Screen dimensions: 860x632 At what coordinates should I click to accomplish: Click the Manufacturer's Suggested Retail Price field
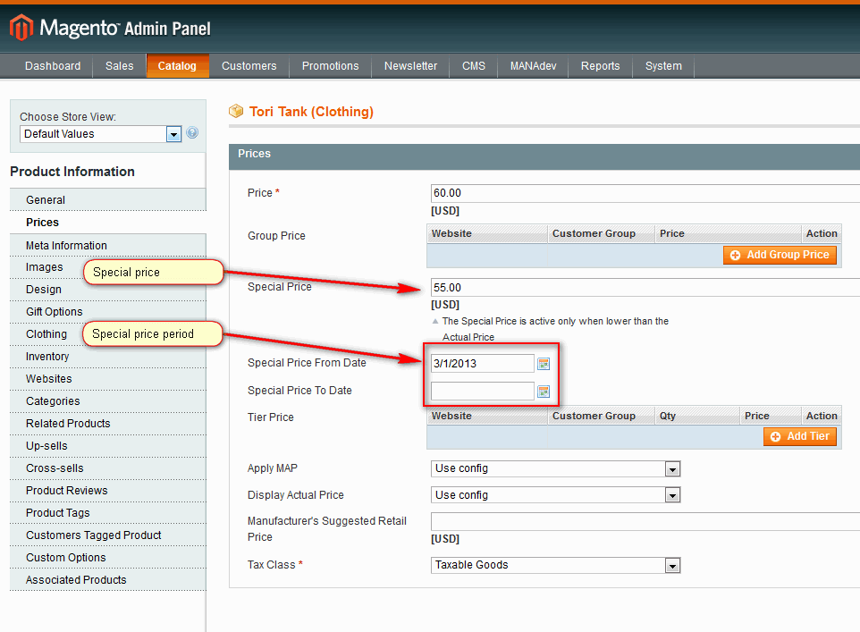pos(645,522)
